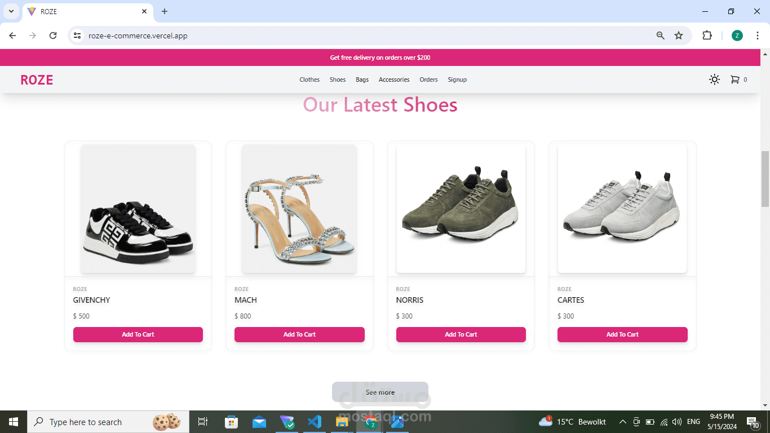This screenshot has width=770, height=433.
Task: Go to the Shoes category
Action: tap(338, 79)
